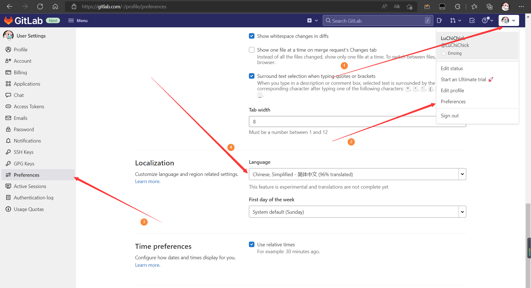Select Edit profile in user menu
The width and height of the screenshot is (531, 288).
(x=452, y=91)
